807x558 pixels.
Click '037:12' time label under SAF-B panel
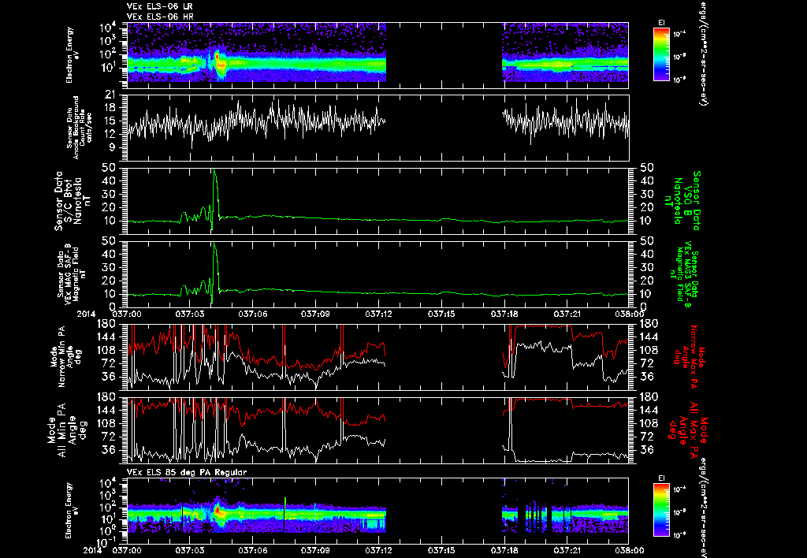(x=378, y=313)
